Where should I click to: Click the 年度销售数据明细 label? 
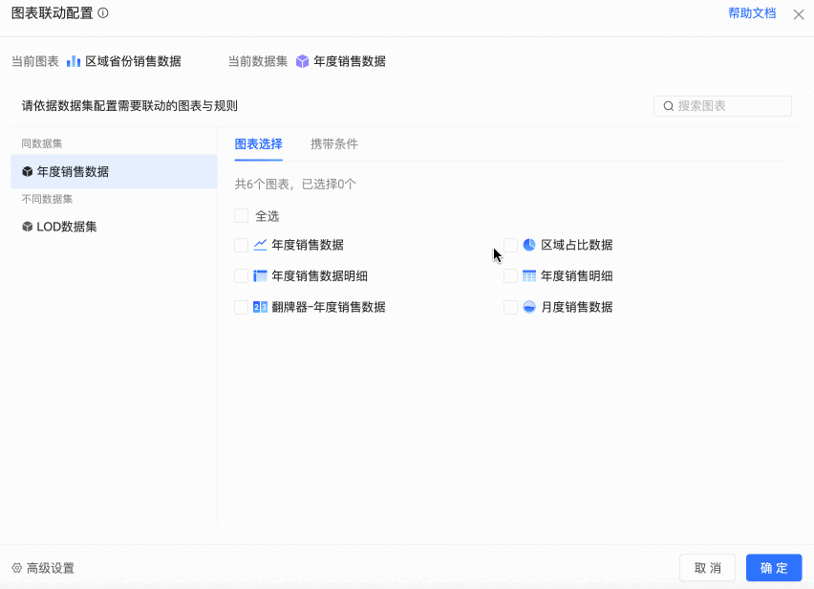pos(319,275)
